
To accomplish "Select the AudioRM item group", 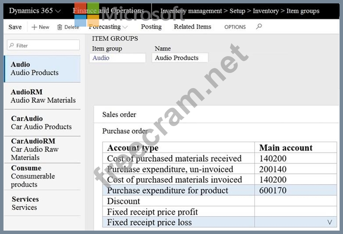I will [x=43, y=96].
